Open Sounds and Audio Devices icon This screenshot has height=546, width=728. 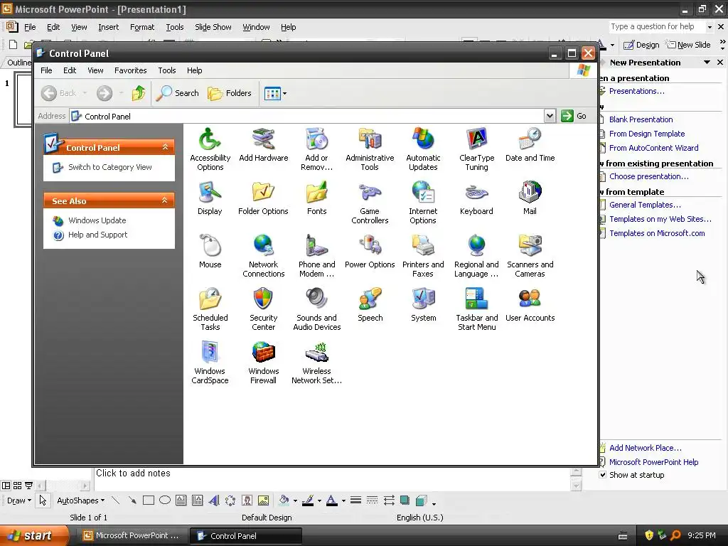coord(316,309)
